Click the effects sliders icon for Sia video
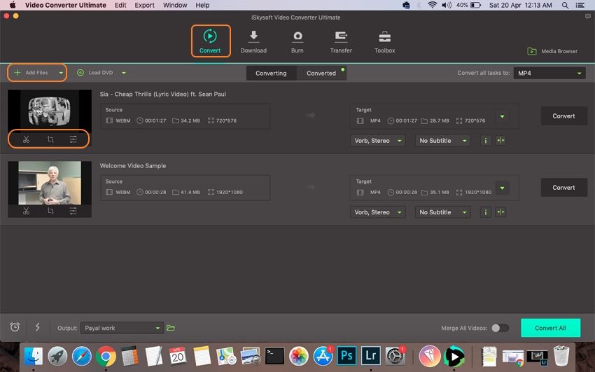Viewport: 595px width, 372px height. (x=73, y=139)
